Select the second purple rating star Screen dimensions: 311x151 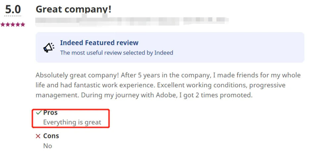[8, 25]
